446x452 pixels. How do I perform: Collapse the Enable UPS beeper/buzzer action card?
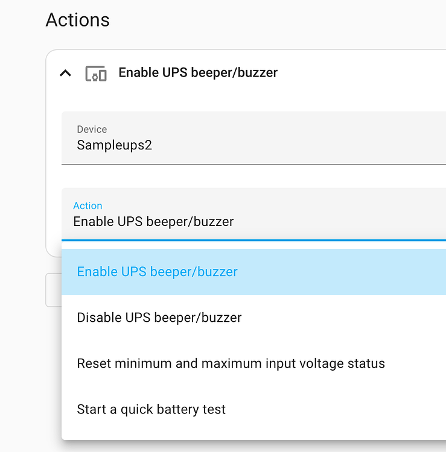coord(66,73)
